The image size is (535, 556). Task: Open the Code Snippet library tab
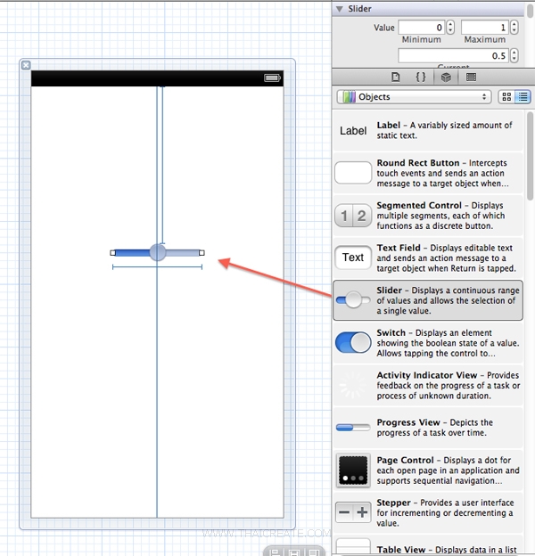point(420,77)
